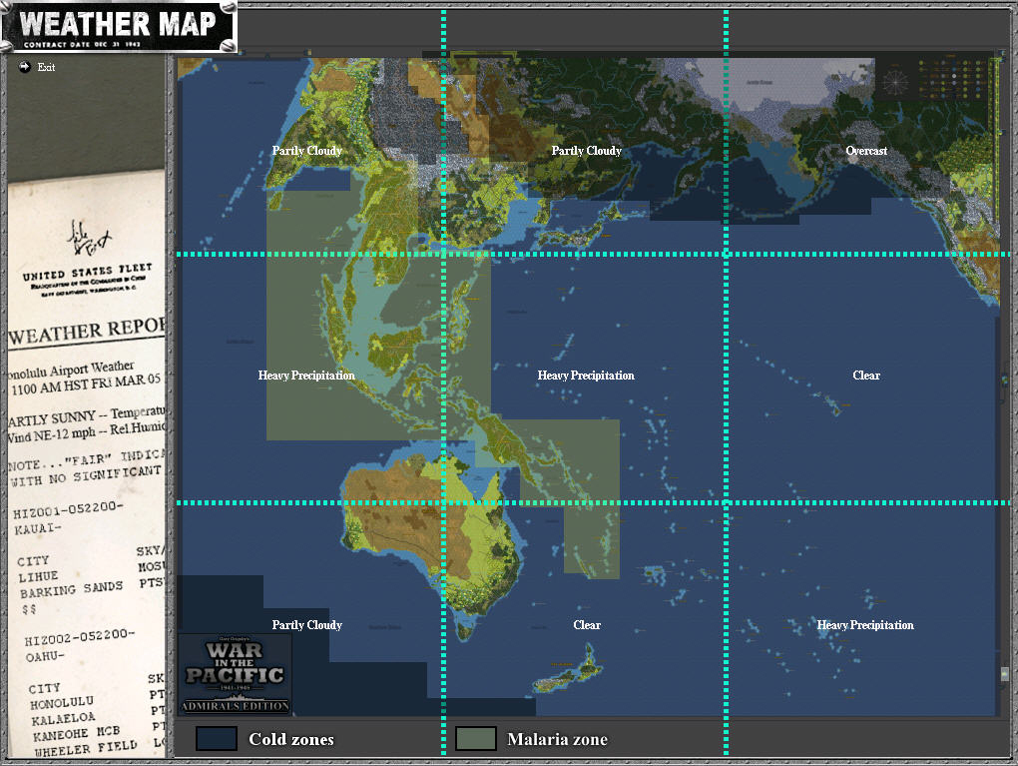The image size is (1018, 766).
Task: Click the Malaria zone legend label
Action: point(557,739)
